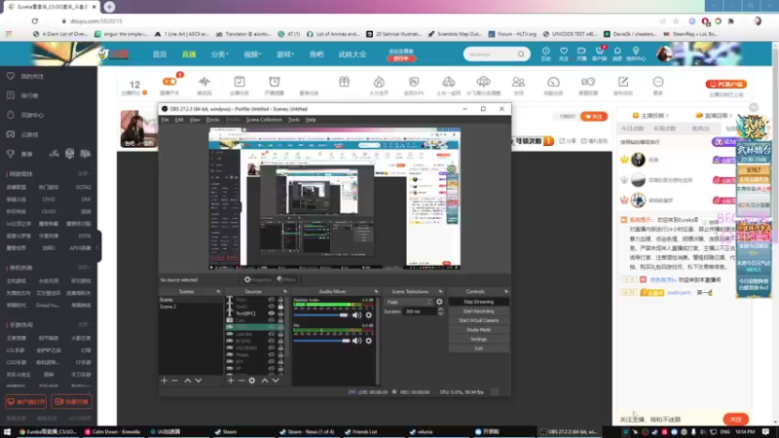This screenshot has width=779, height=438.
Task: Open the OBS Scene Collection menu
Action: pyautogui.click(x=264, y=120)
